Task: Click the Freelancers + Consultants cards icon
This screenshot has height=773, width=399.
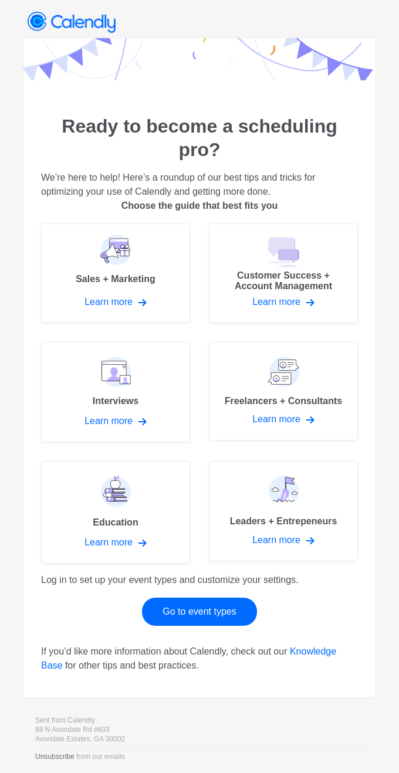Action: coord(283,371)
